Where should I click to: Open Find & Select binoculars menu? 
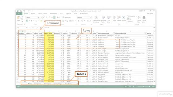pos(144,19)
